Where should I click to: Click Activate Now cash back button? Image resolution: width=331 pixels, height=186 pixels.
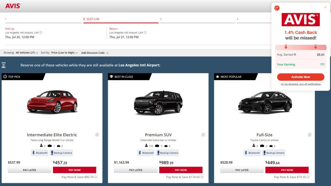(301, 77)
